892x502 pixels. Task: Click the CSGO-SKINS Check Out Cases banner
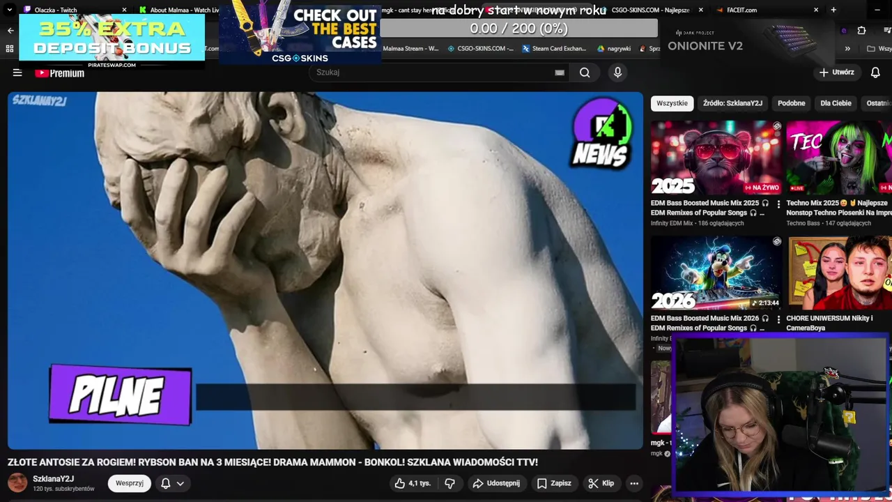coord(300,32)
